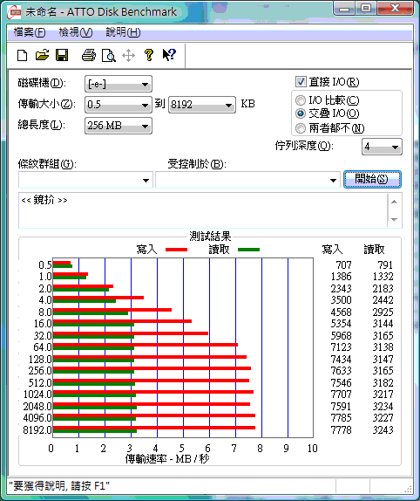
Task: Click the 開始 start button
Action: point(372,179)
